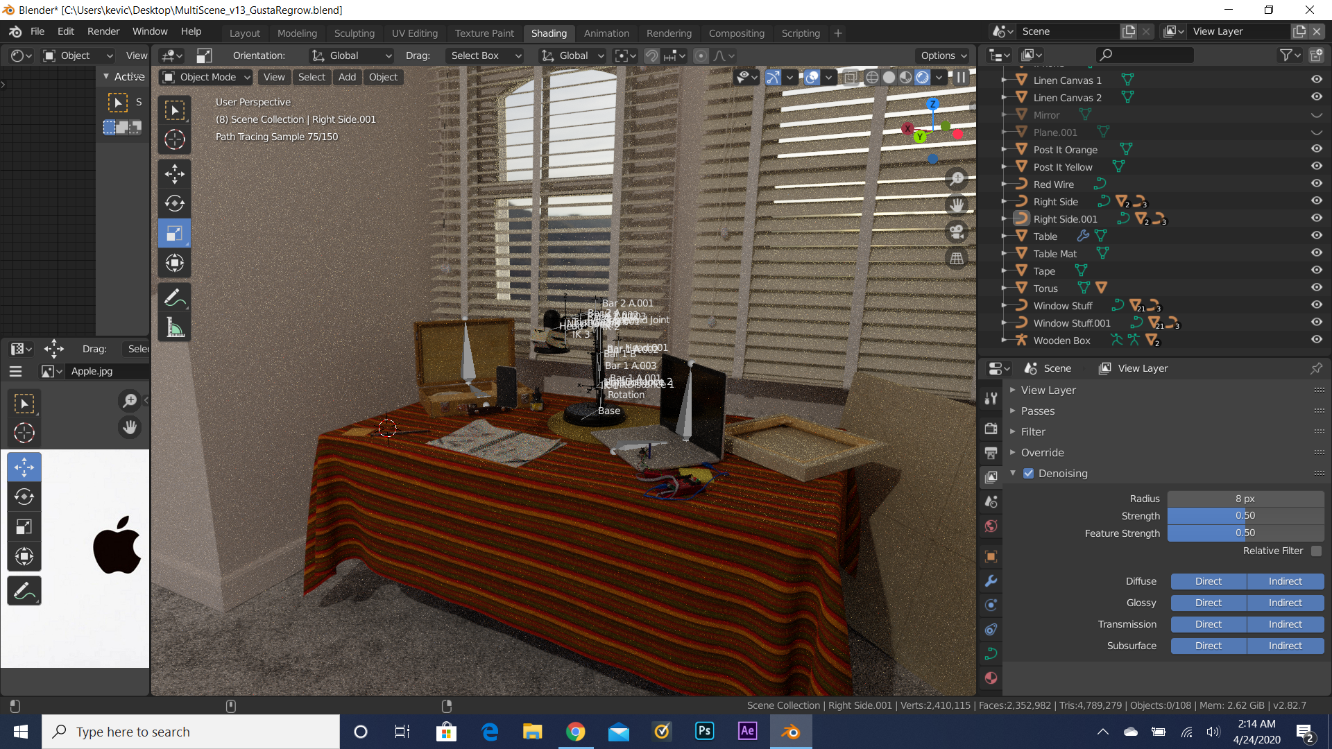
Task: Toggle Subsurface Indirect denoising pass
Action: point(1286,646)
